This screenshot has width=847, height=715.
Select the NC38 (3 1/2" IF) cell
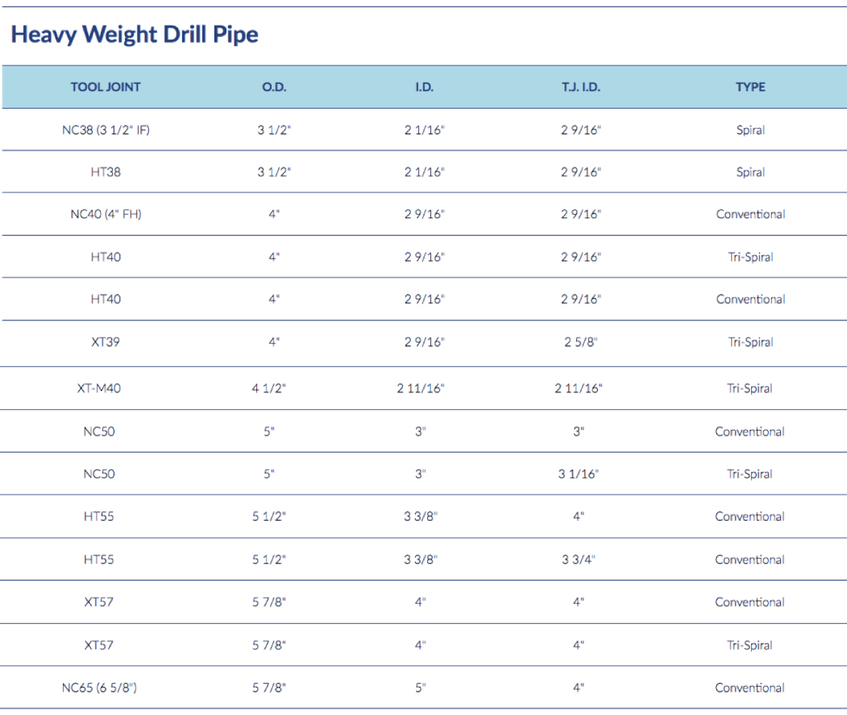106,130
